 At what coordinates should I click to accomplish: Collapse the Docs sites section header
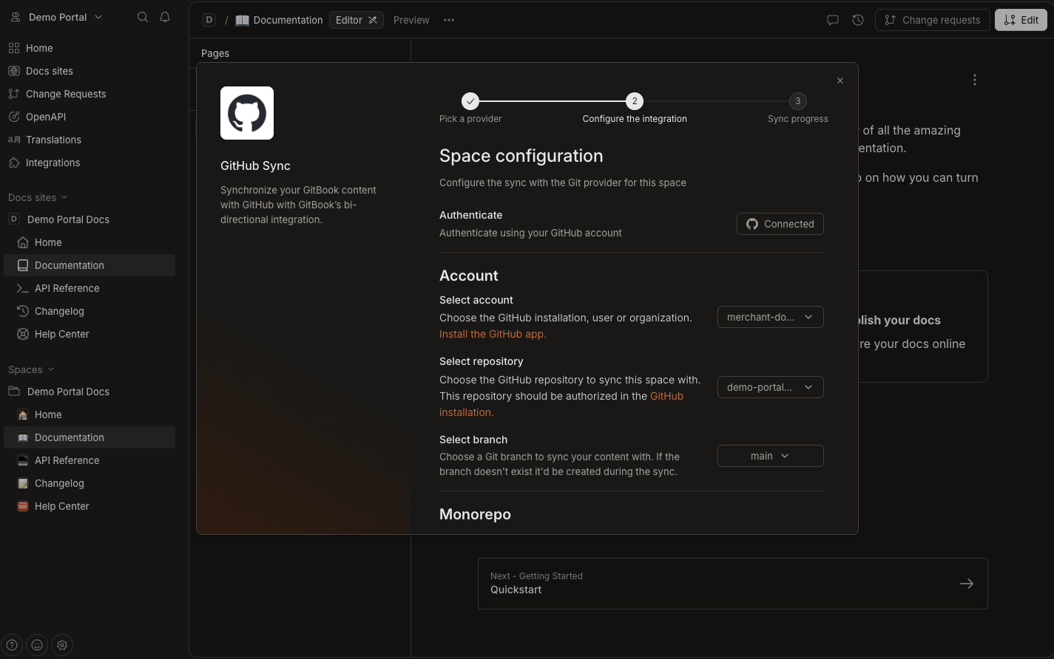(x=38, y=197)
